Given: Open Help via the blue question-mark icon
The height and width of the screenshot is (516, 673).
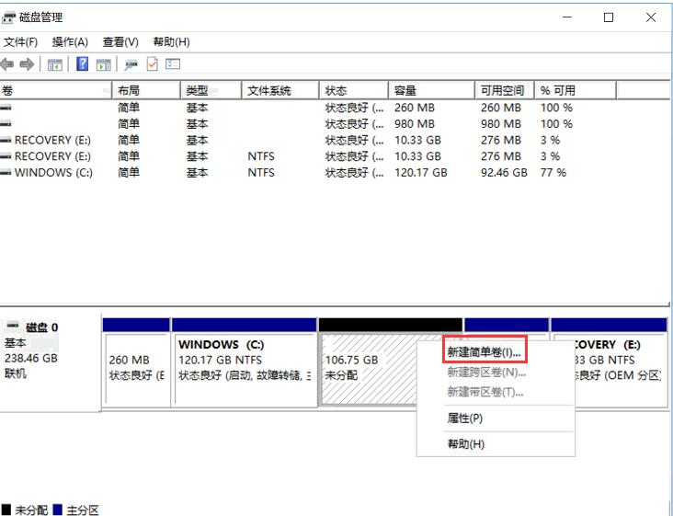Looking at the screenshot, I should click(82, 64).
